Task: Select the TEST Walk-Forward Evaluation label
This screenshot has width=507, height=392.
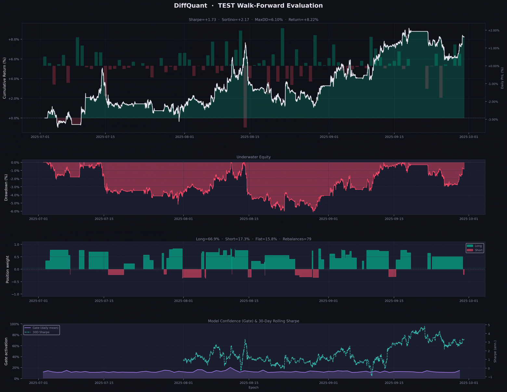Action: point(271,6)
